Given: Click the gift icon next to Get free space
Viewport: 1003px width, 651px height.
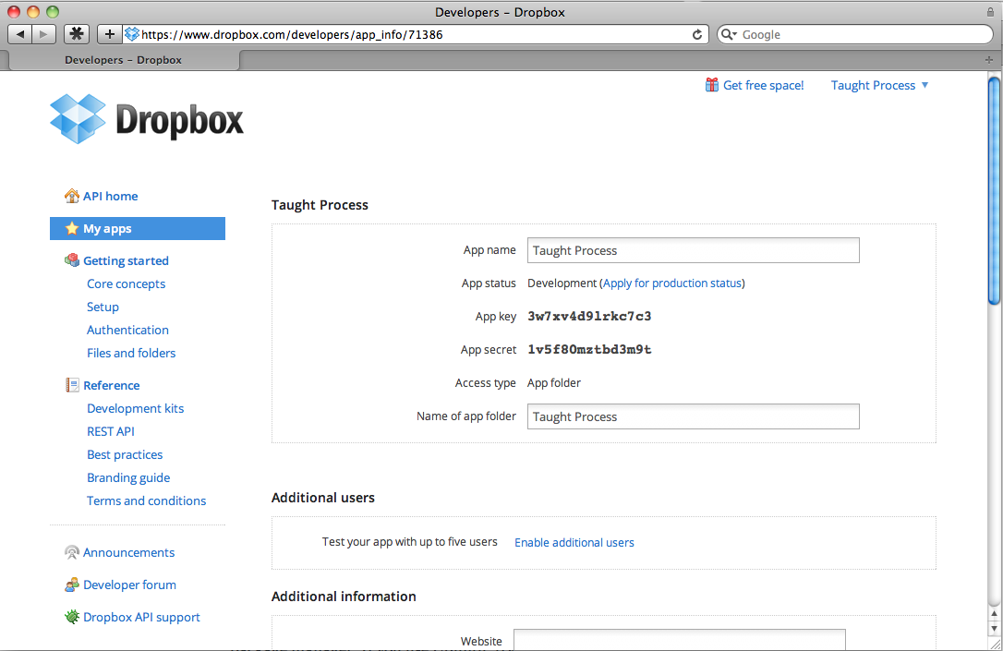Looking at the screenshot, I should (x=711, y=85).
